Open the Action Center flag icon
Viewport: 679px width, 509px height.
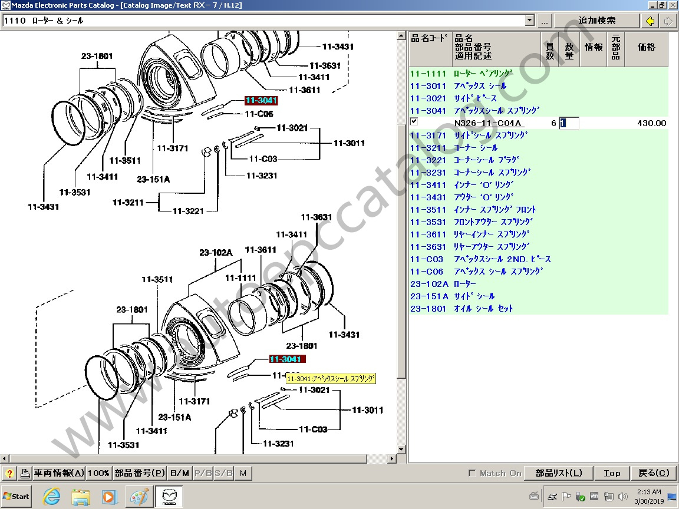(x=566, y=497)
